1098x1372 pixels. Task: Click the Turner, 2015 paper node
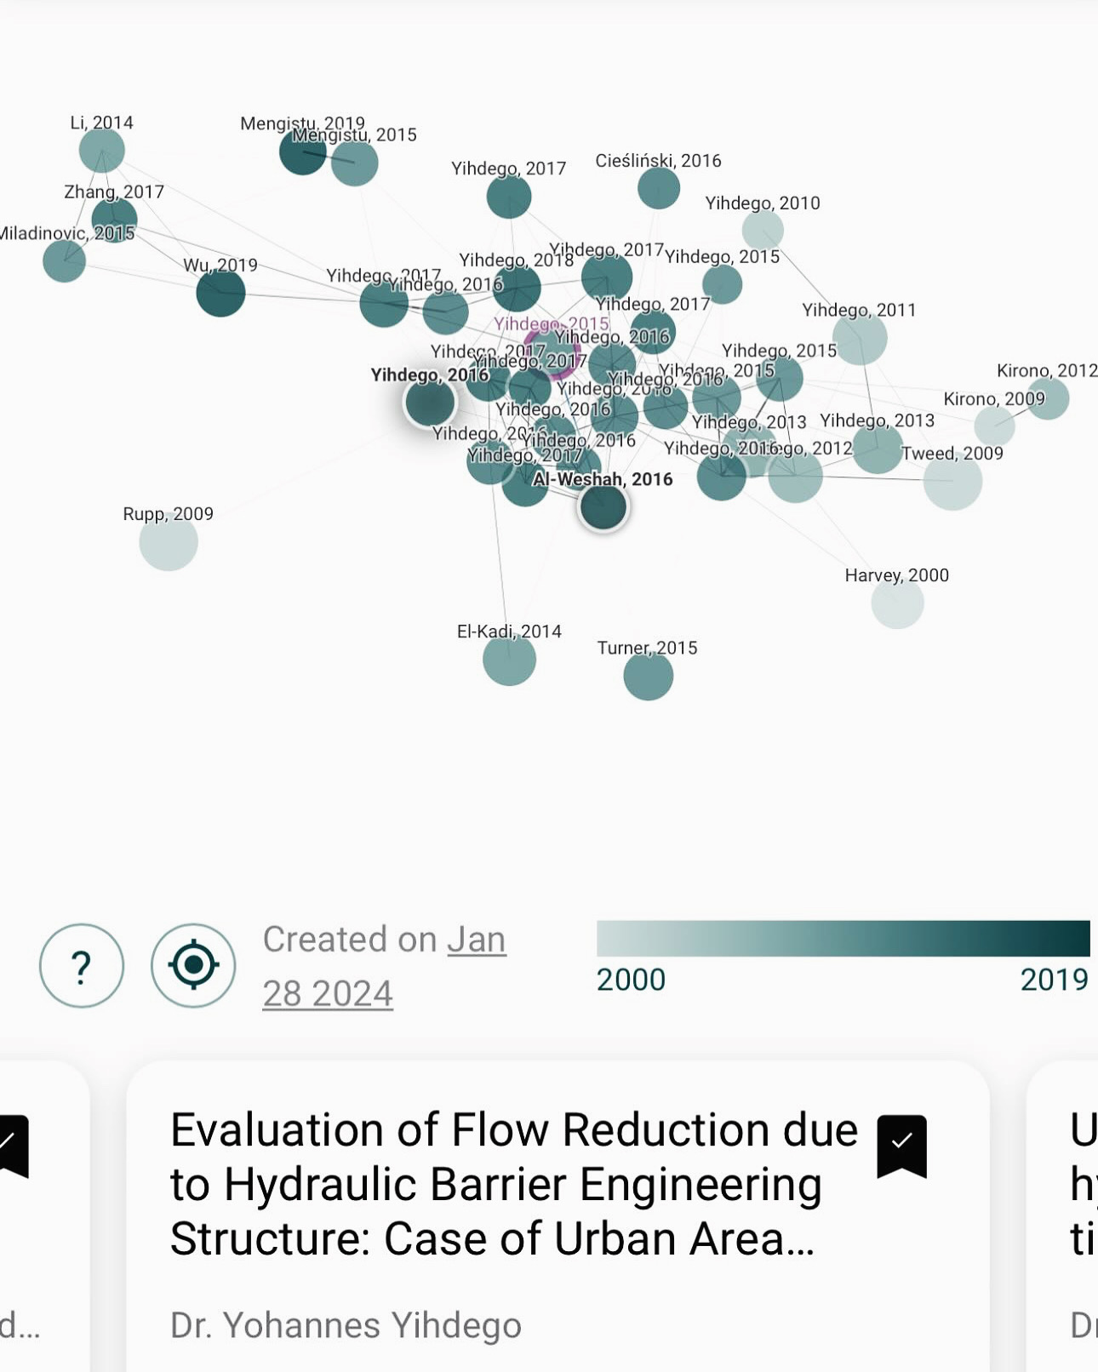pos(649,676)
